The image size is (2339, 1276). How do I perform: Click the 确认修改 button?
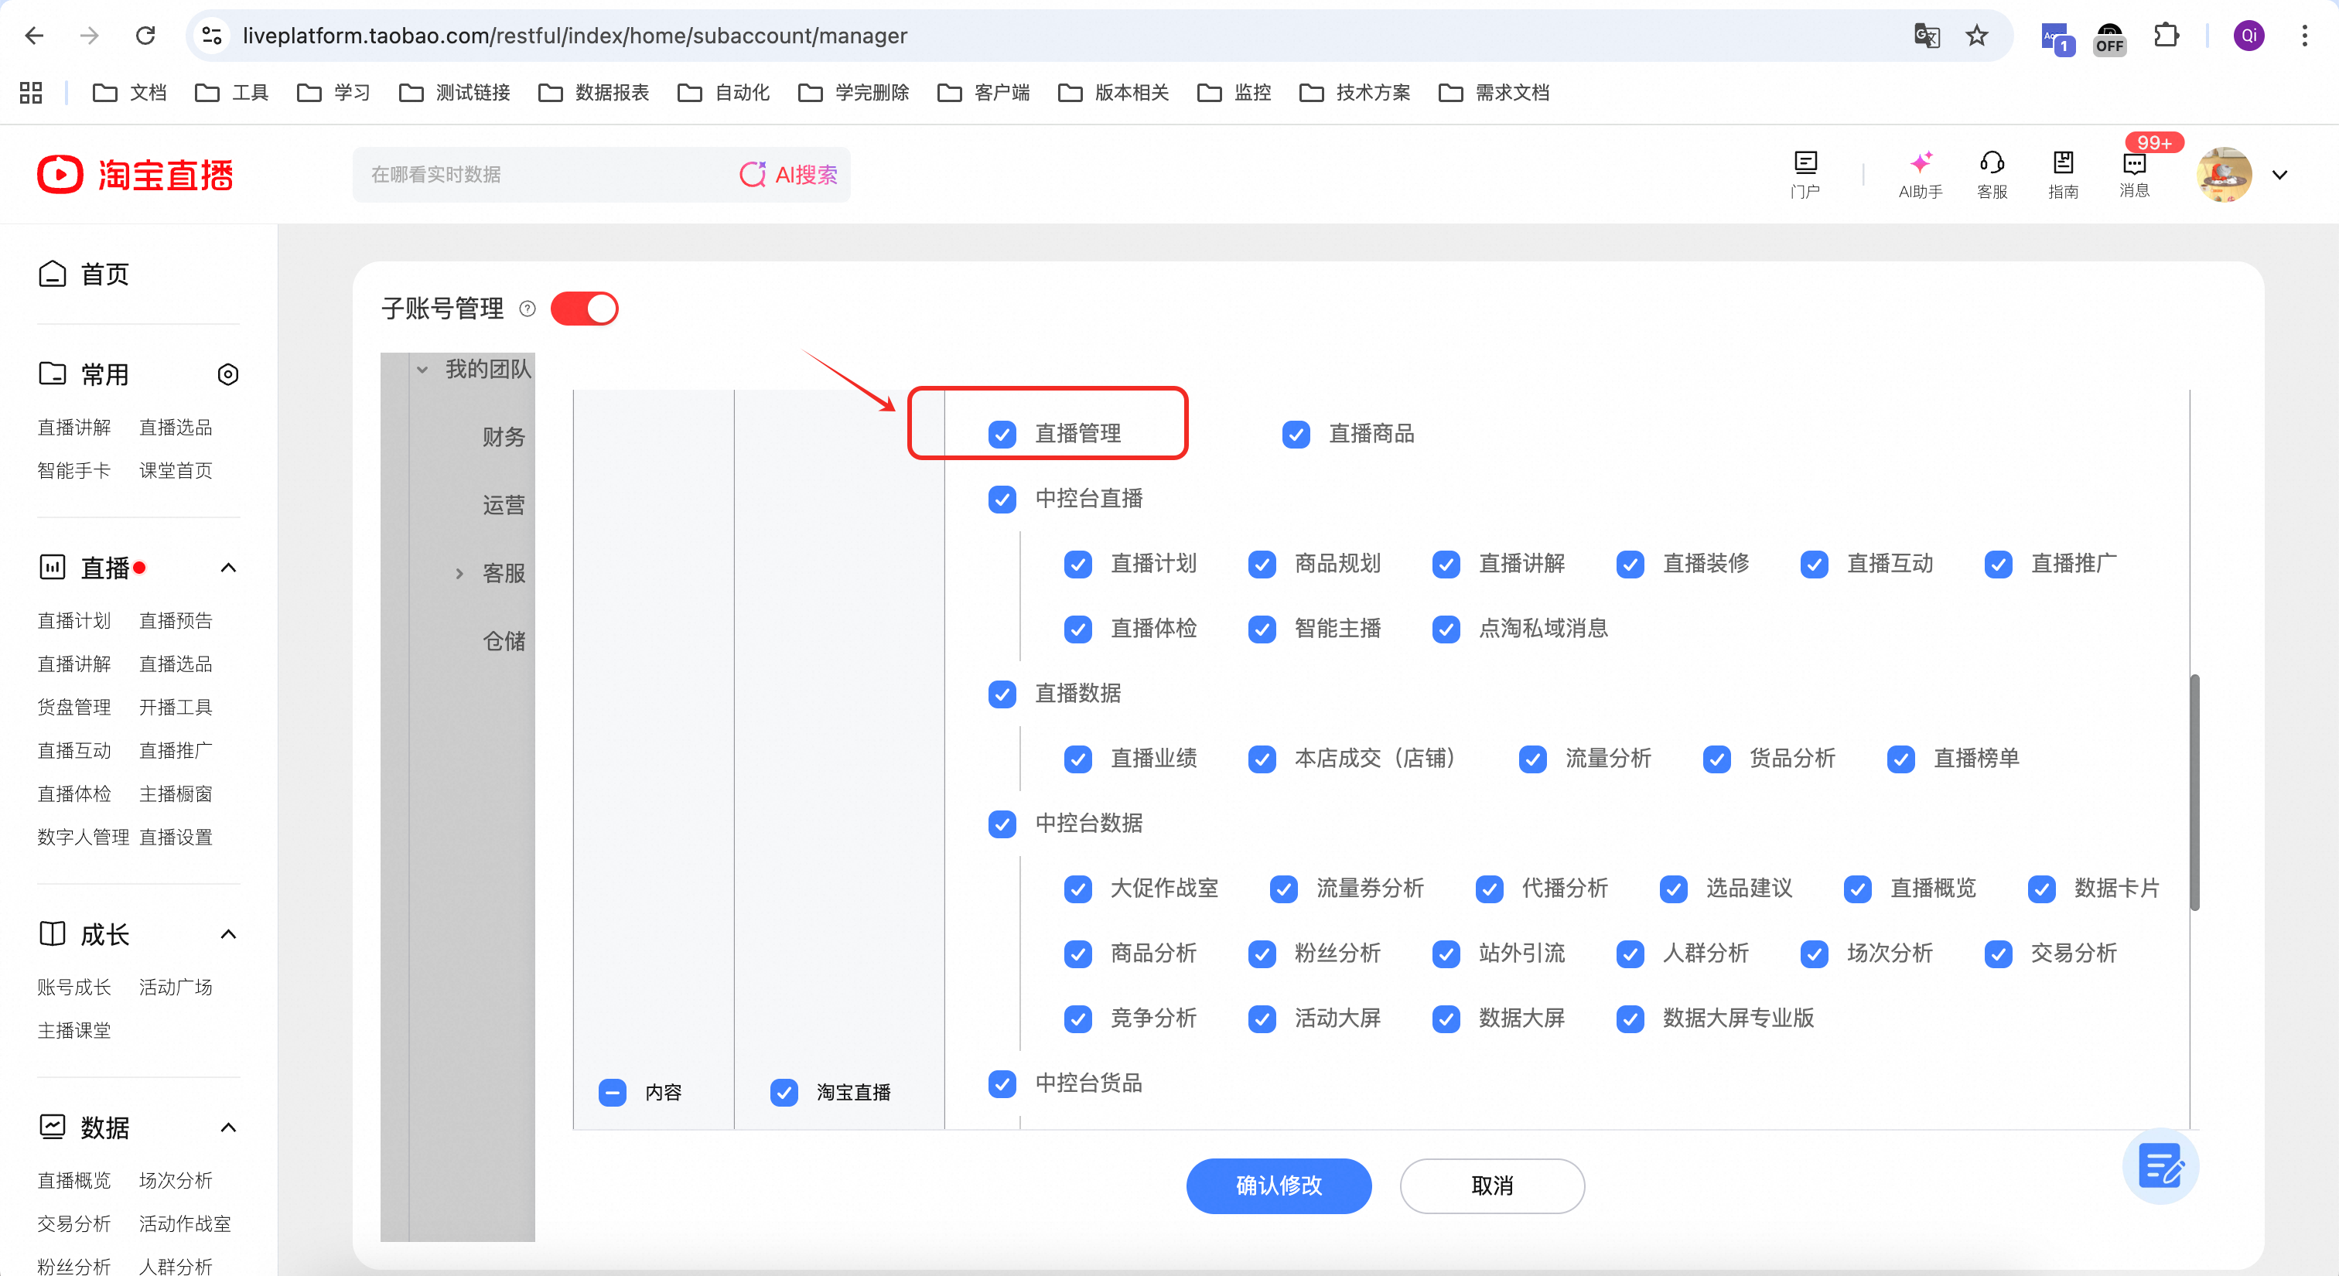coord(1279,1186)
